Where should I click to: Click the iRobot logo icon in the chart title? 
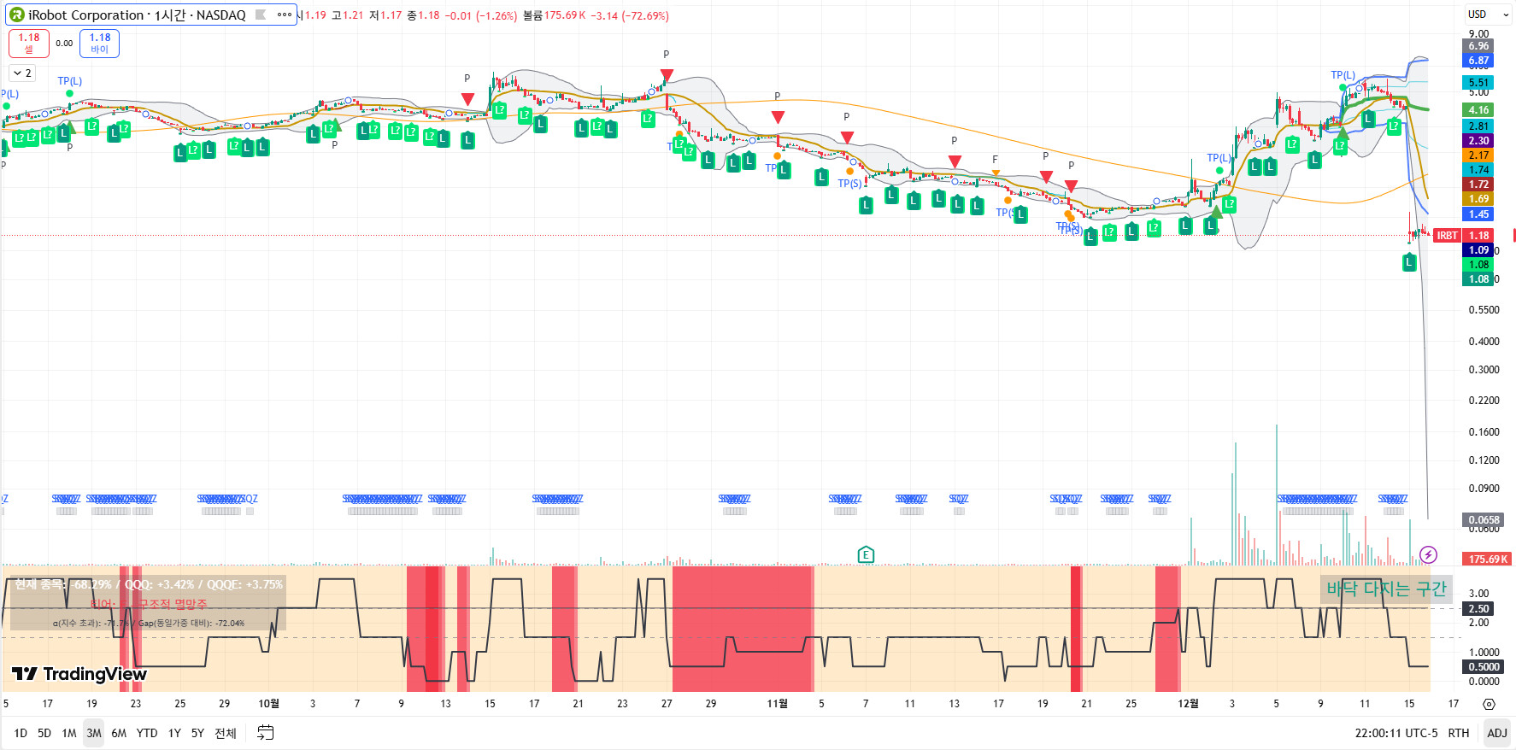16,15
